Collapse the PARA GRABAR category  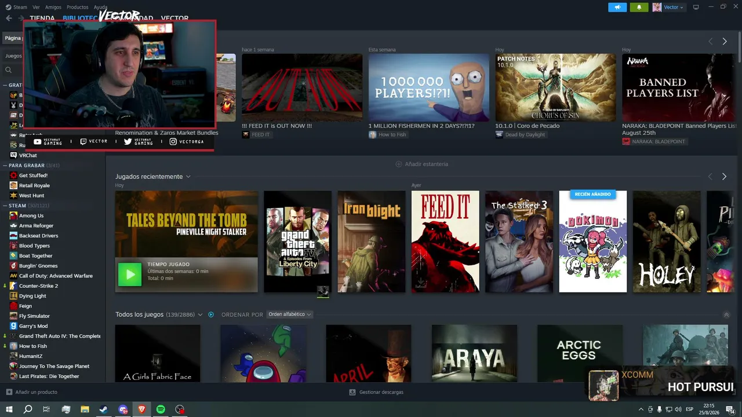pyautogui.click(x=5, y=166)
